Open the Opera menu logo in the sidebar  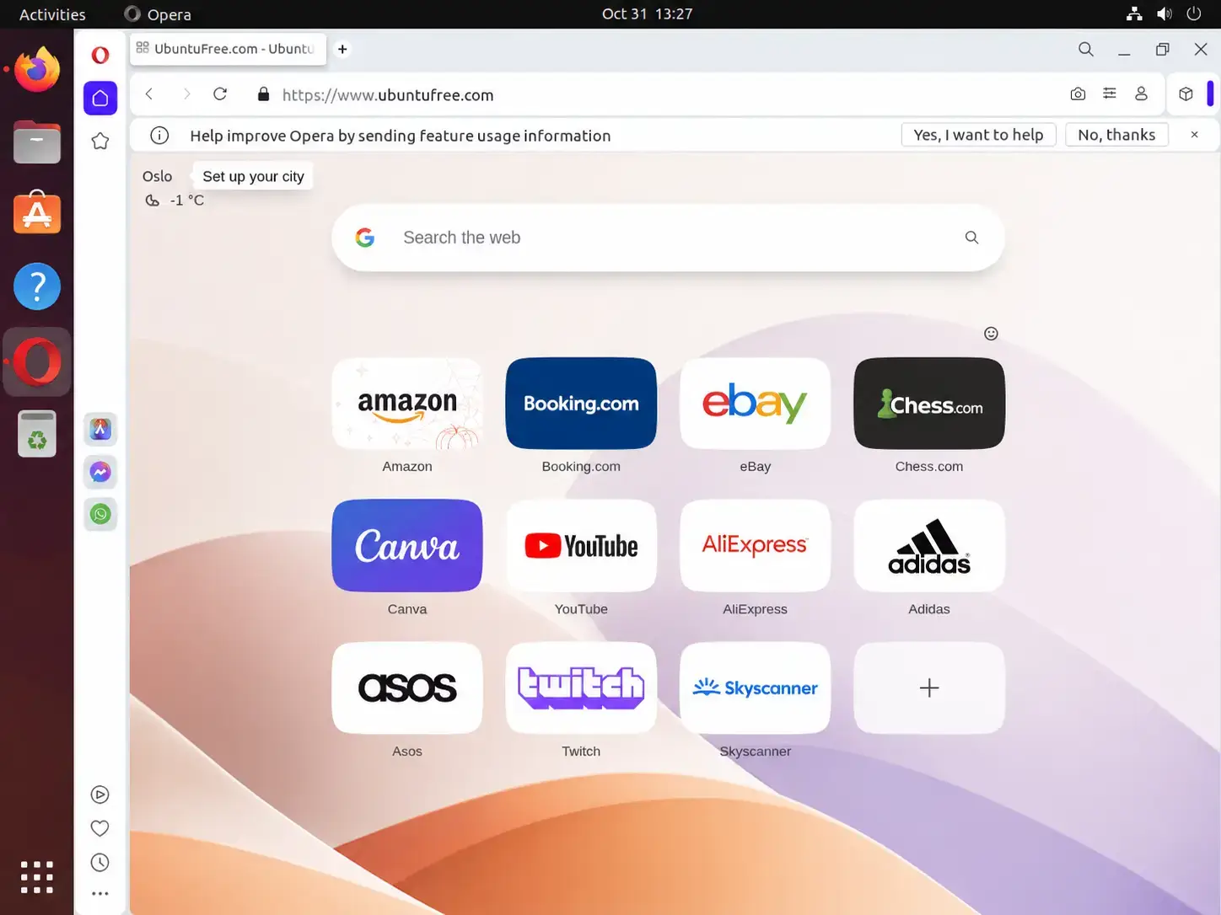tap(100, 56)
